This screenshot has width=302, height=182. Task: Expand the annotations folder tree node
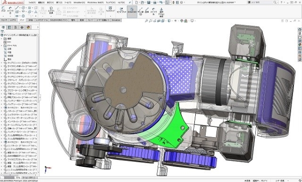[x=2, y=46]
